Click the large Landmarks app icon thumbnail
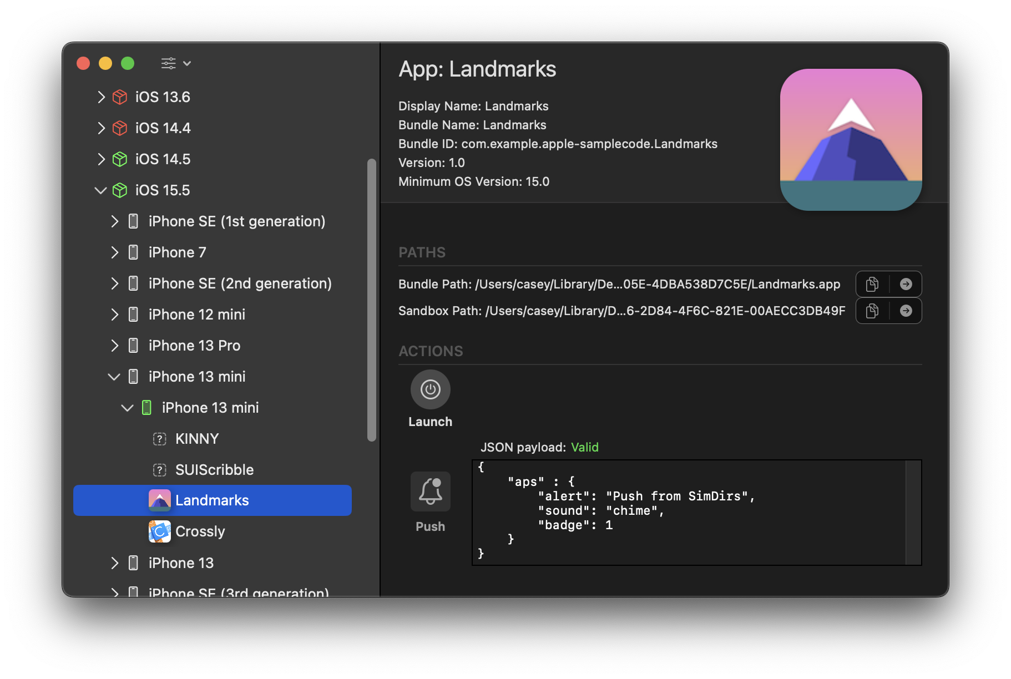 tap(851, 140)
